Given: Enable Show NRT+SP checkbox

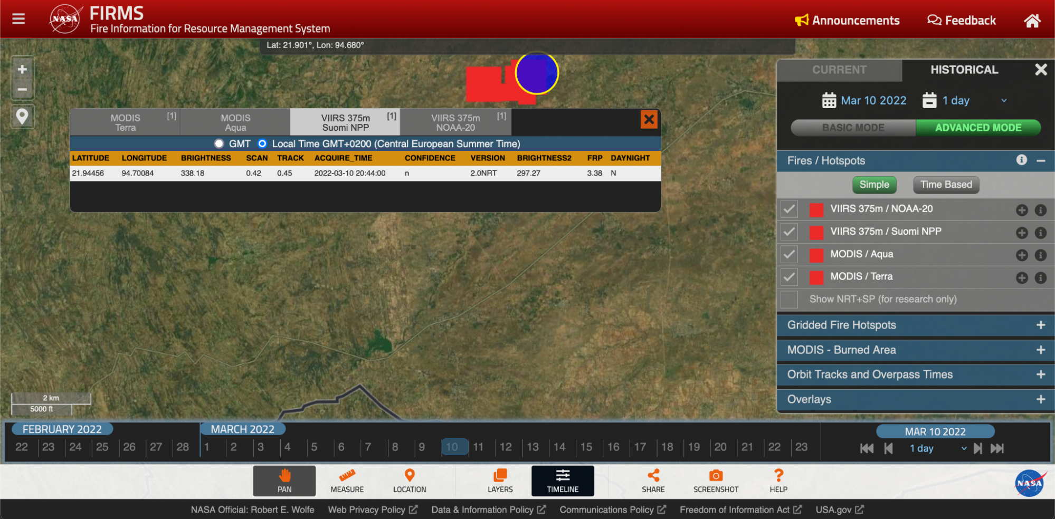Looking at the screenshot, I should (789, 300).
